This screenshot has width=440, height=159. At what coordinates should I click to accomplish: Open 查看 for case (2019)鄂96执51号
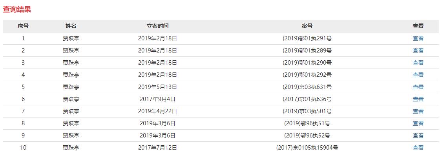click(418, 123)
